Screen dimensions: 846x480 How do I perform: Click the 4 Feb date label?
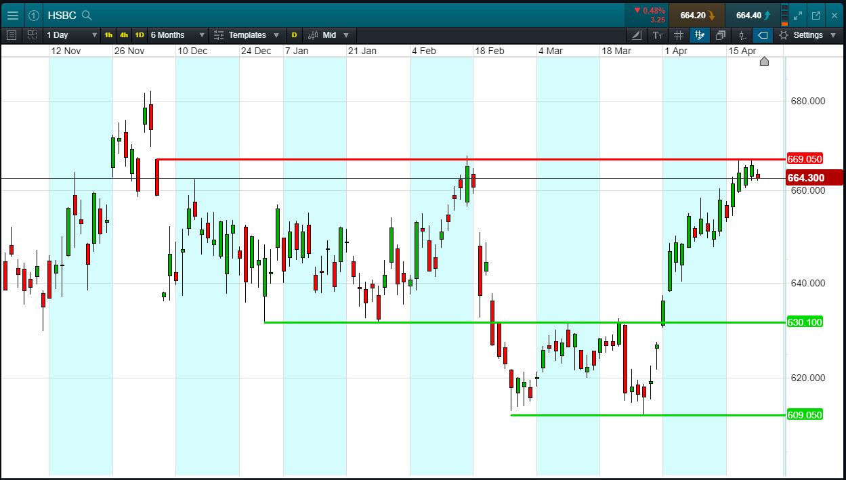[x=424, y=51]
